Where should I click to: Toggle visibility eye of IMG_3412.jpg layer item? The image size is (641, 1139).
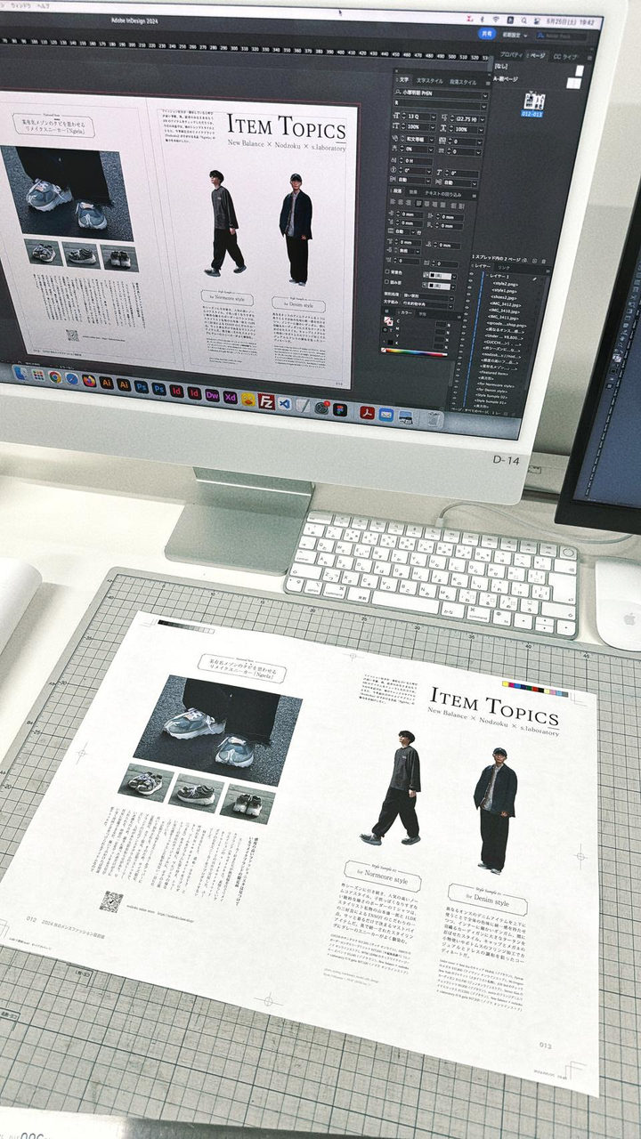pos(468,301)
